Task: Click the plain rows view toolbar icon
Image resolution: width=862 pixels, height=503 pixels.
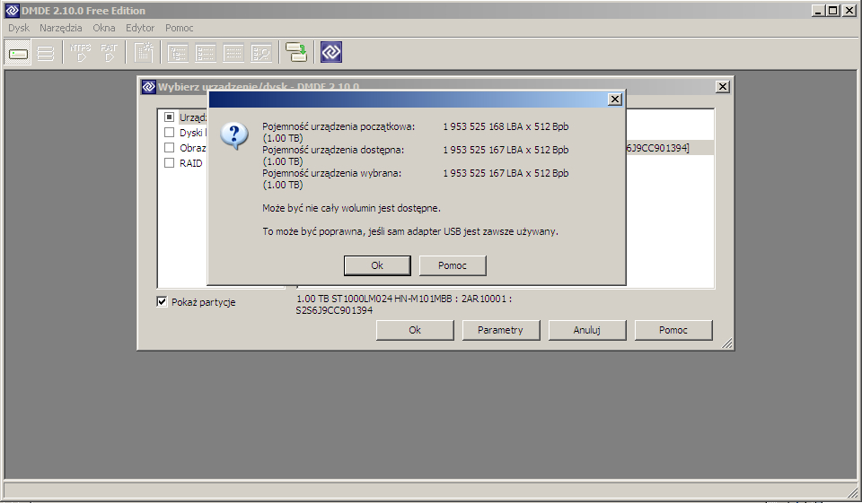Action: tap(233, 53)
